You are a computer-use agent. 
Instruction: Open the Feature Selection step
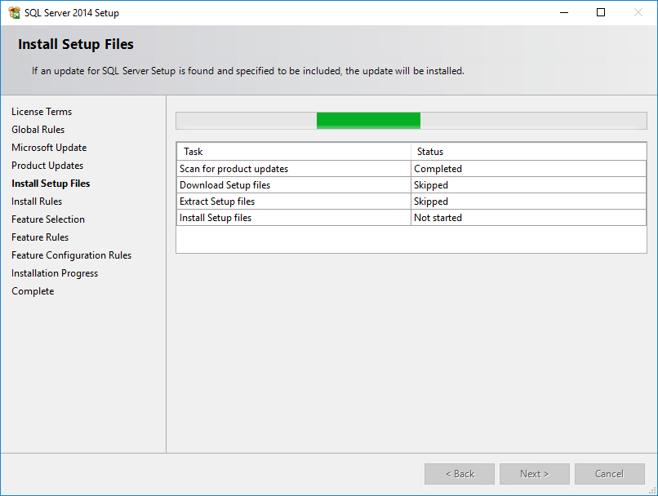coord(48,219)
